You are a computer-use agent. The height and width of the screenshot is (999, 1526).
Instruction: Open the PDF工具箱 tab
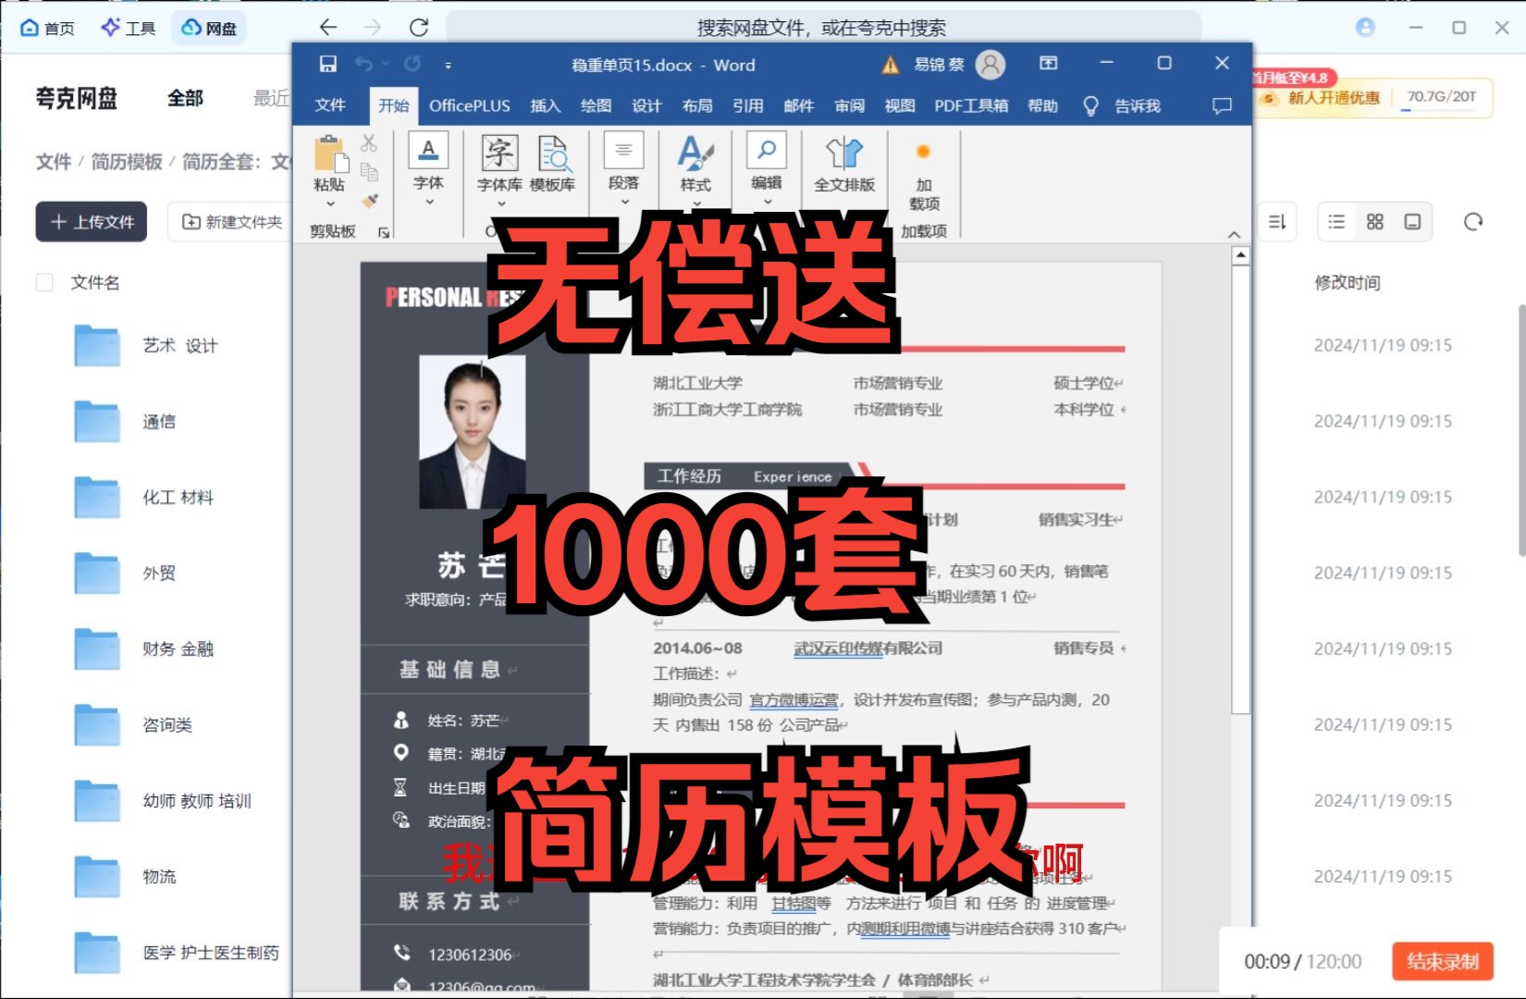[971, 105]
